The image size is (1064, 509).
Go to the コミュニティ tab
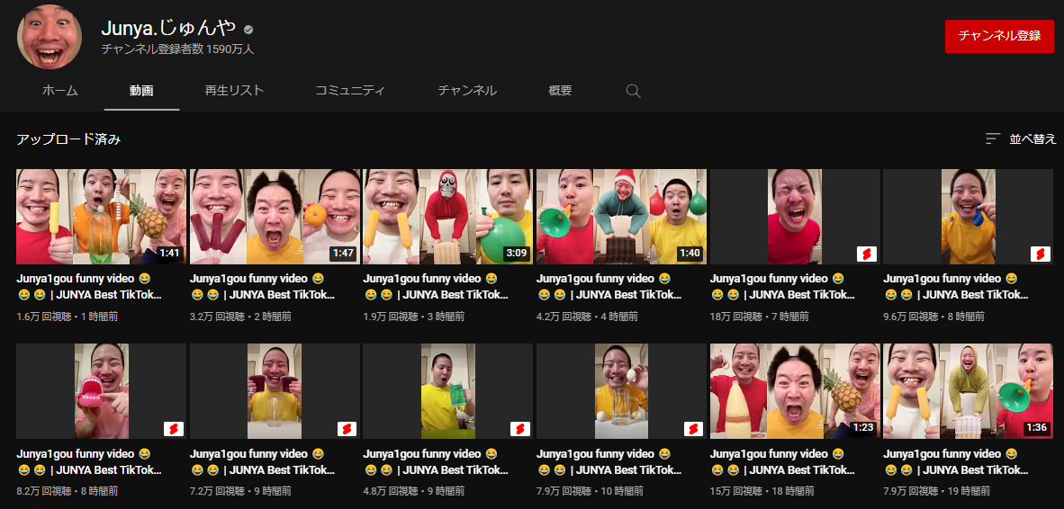tap(350, 91)
